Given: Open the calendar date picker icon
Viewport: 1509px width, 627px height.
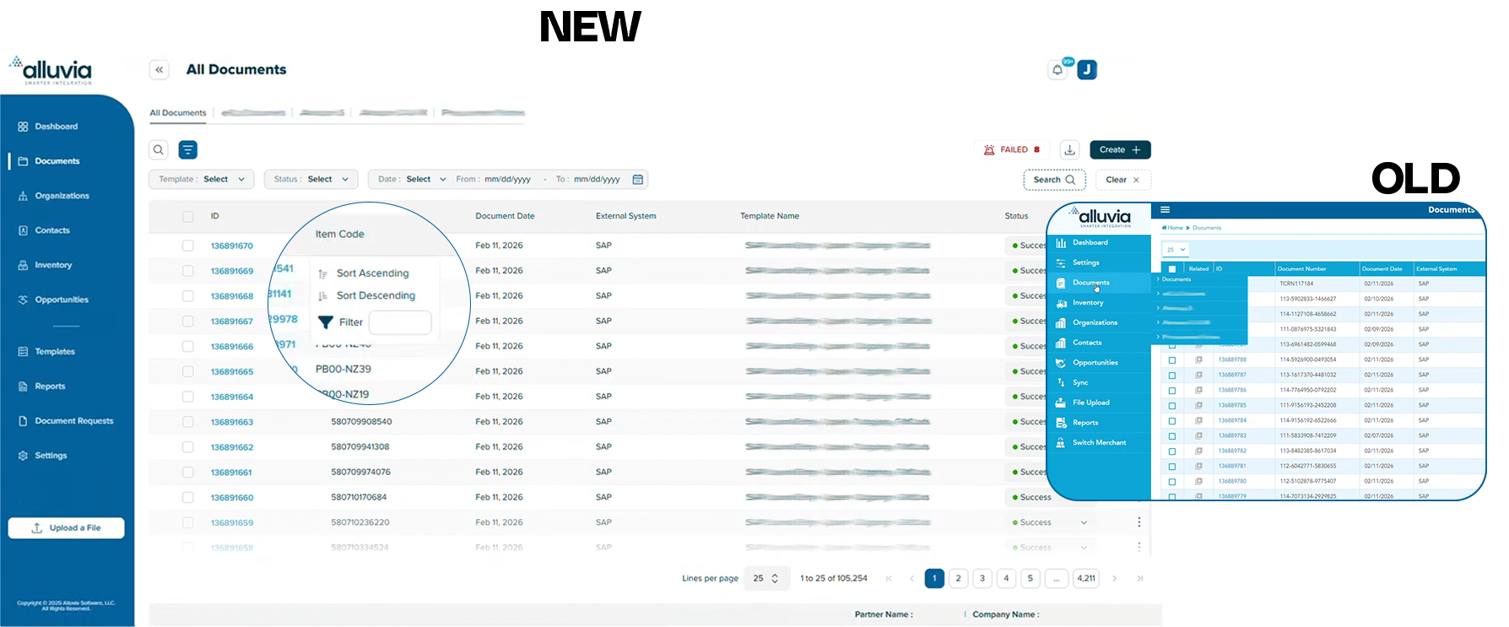Looking at the screenshot, I should (638, 180).
